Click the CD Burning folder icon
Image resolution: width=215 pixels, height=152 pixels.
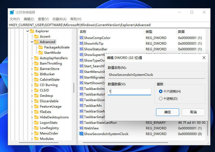[x=36, y=85]
